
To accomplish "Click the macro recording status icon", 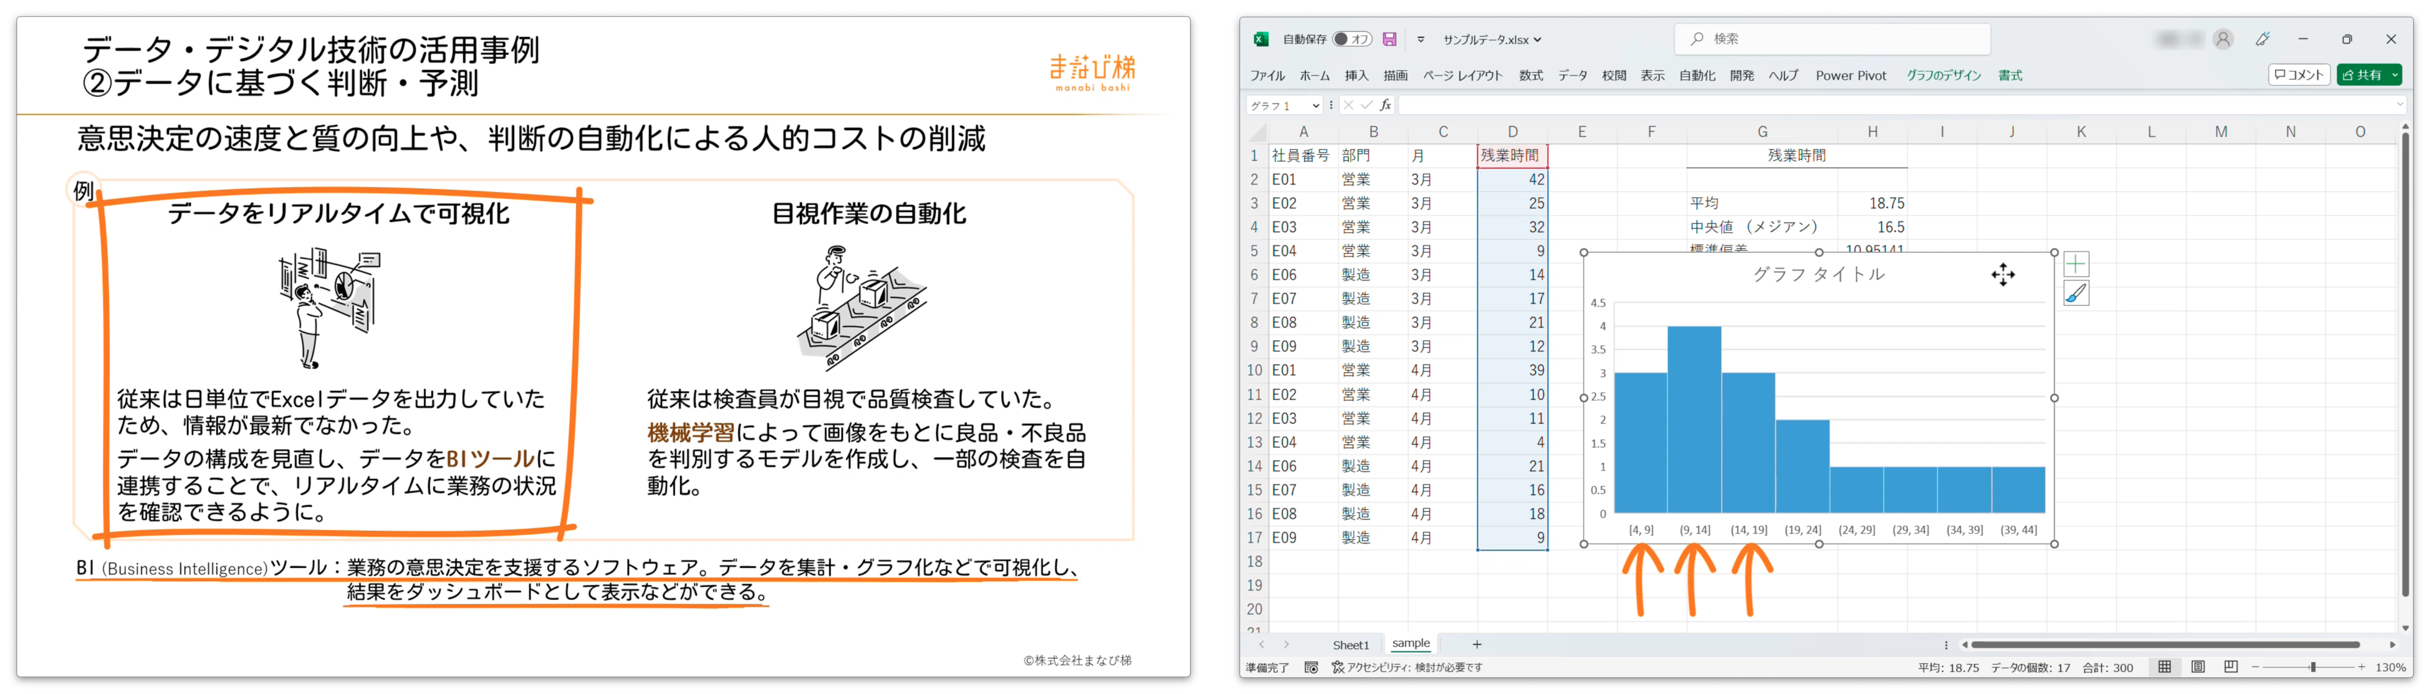I will coord(1311,668).
